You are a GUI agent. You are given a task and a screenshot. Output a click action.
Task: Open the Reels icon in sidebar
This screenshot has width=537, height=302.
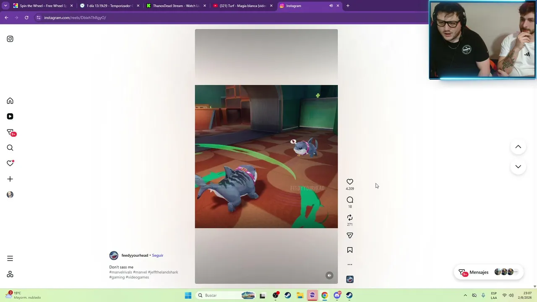coord(10,116)
